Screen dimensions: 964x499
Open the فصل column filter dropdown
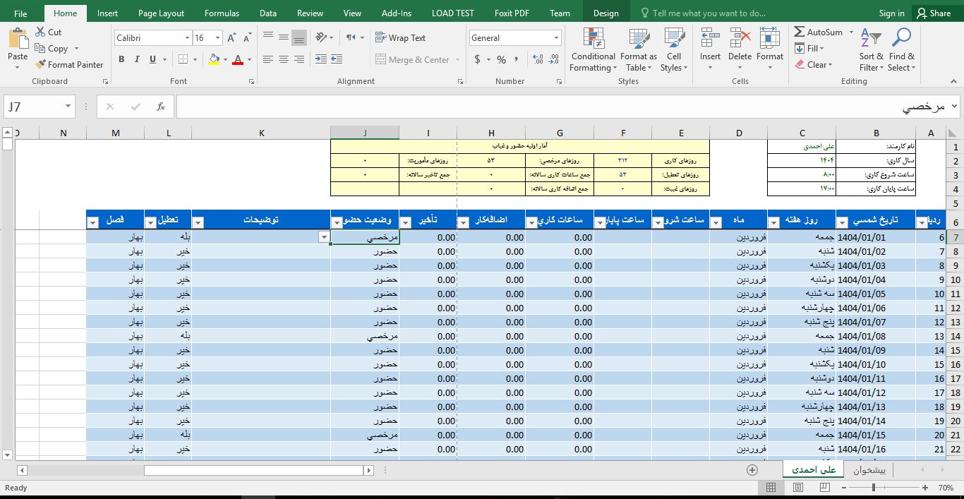click(92, 222)
